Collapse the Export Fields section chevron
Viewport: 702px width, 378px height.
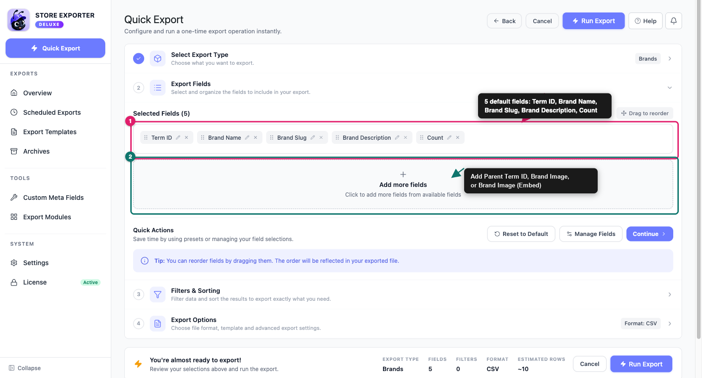pyautogui.click(x=670, y=87)
